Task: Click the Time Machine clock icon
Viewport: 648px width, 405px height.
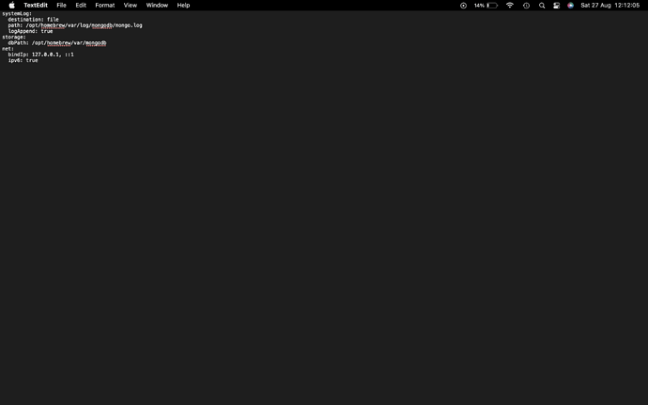Action: (526, 6)
